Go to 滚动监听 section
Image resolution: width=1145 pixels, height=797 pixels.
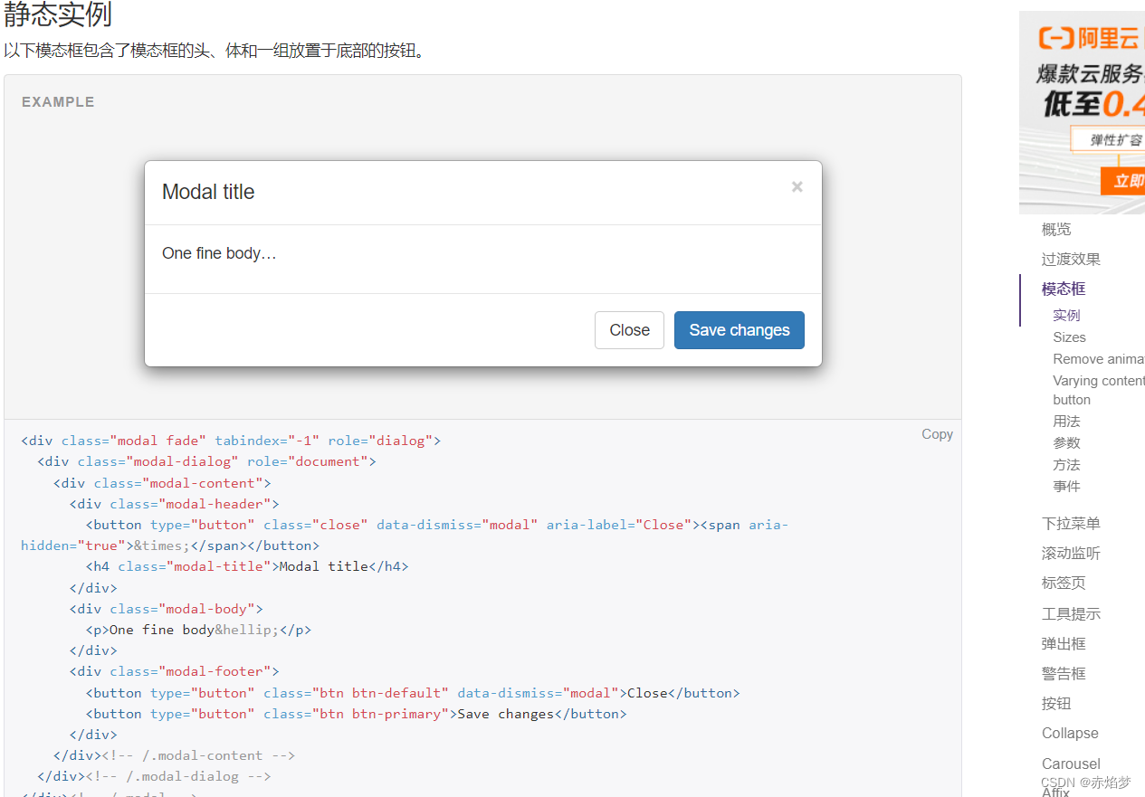(1071, 553)
